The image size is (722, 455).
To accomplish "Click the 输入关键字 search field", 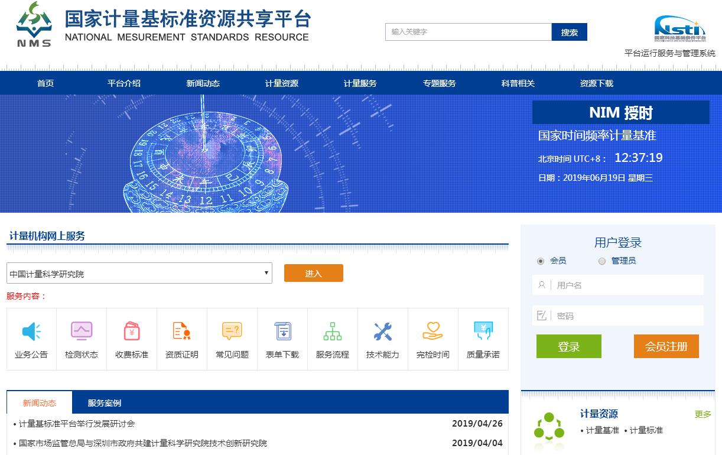I will (468, 32).
